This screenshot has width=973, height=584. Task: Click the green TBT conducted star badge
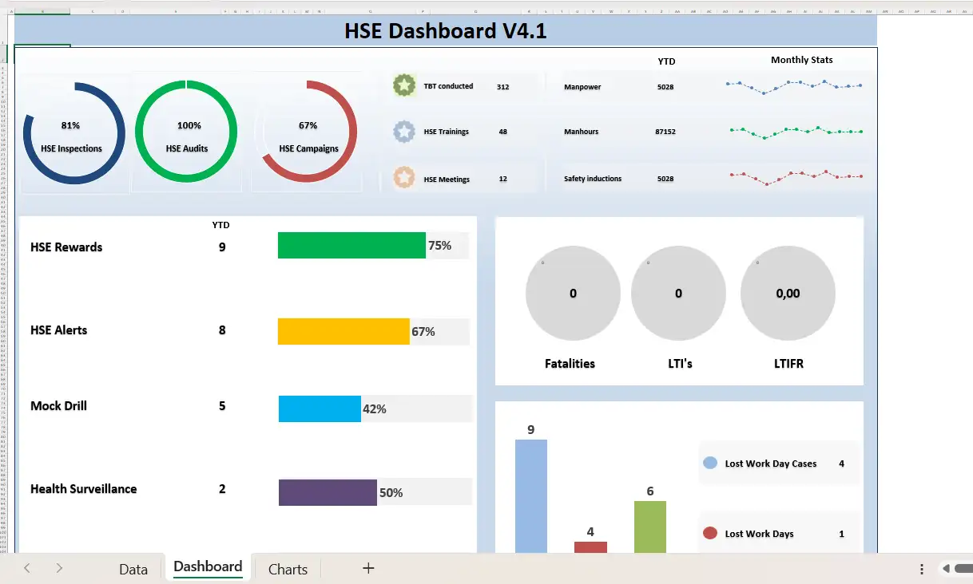[x=405, y=85]
